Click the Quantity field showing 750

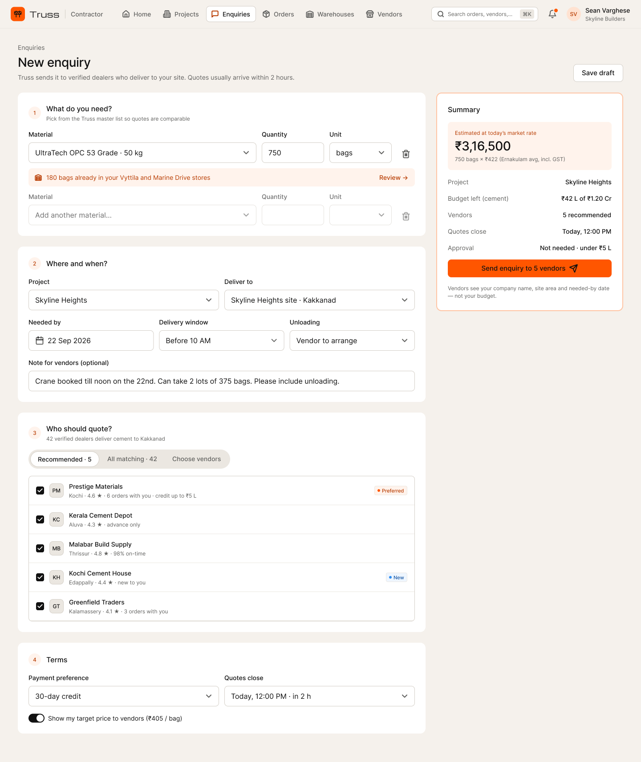click(293, 153)
